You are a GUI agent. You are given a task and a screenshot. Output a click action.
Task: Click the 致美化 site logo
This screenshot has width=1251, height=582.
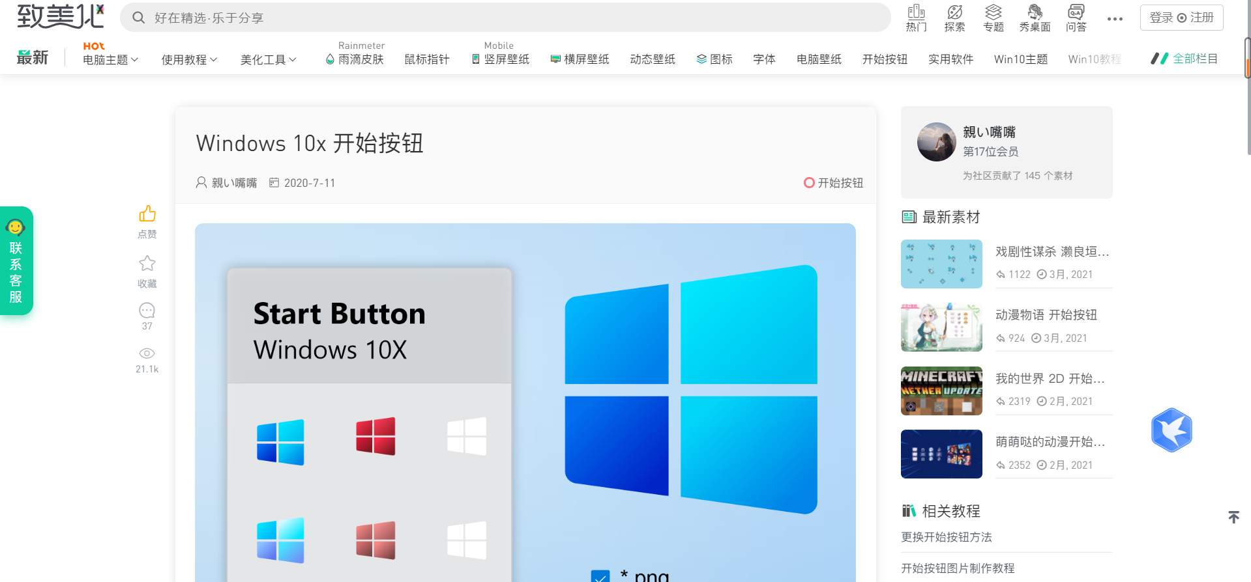(x=61, y=16)
